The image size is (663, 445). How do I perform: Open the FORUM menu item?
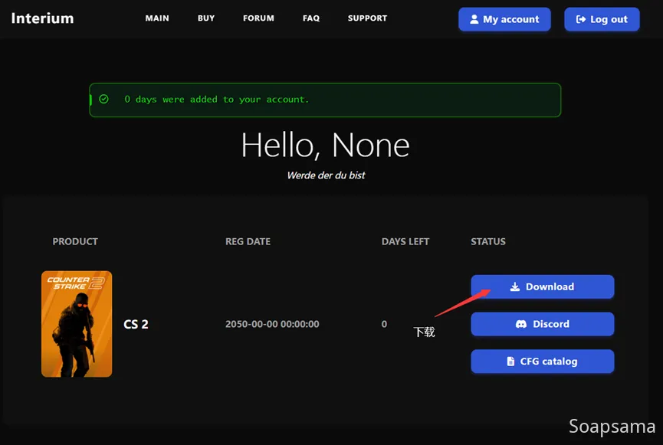[258, 18]
